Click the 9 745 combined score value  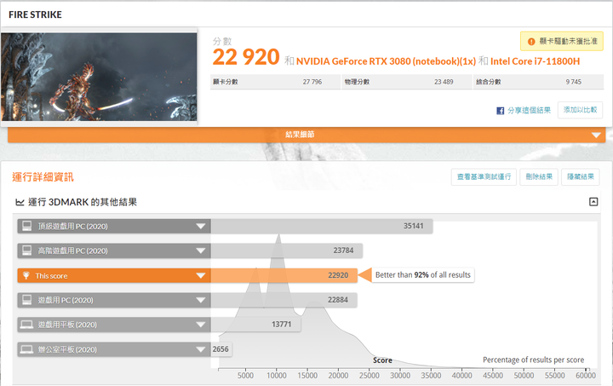(574, 82)
